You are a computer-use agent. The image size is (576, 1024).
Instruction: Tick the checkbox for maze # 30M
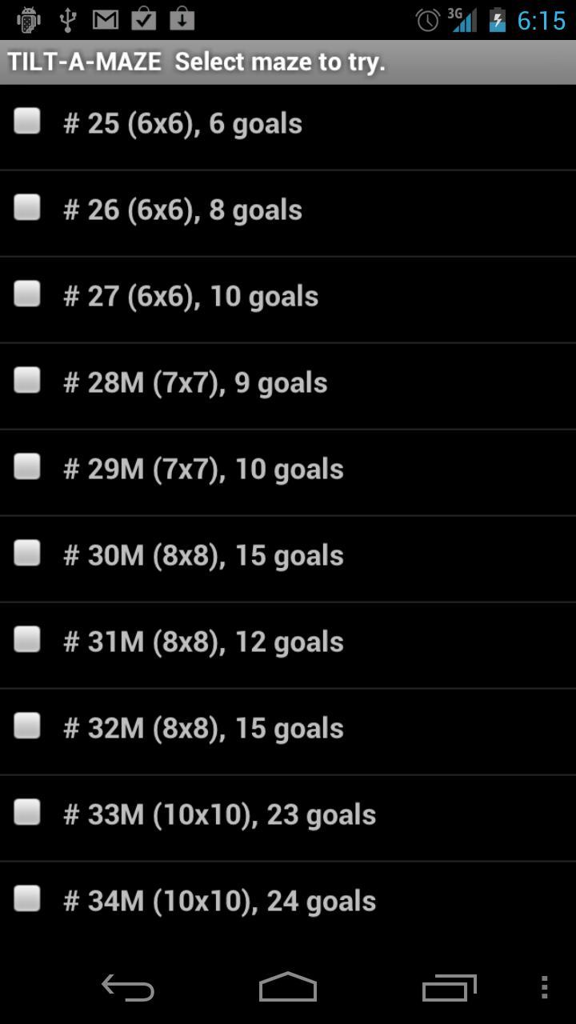(x=27, y=554)
